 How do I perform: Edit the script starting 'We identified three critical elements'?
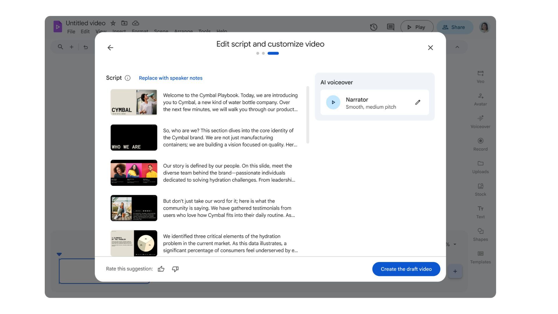[230, 243]
